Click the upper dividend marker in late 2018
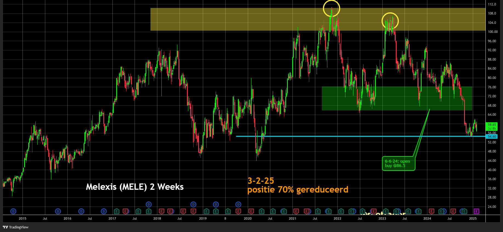The width and height of the screenshot is (503, 232). point(193,204)
